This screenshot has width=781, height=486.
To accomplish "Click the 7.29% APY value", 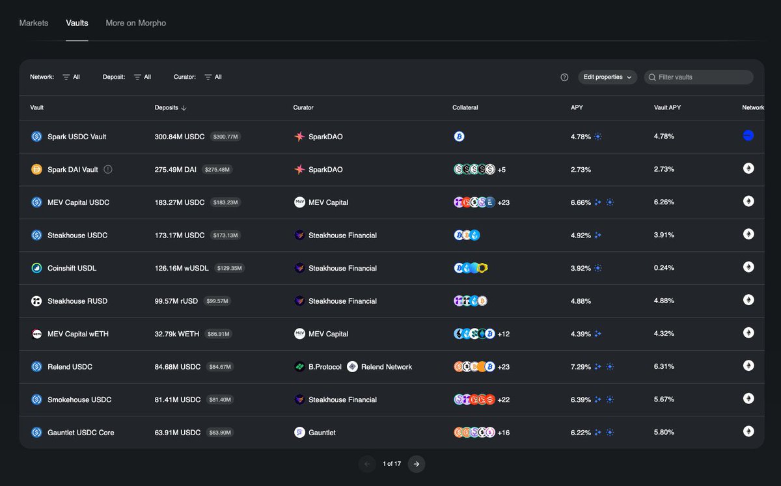I will 581,366.
